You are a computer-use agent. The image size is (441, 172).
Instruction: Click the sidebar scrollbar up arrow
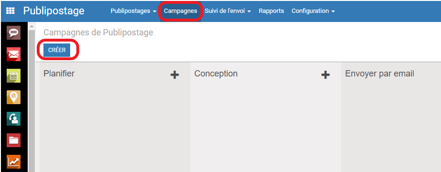31,26
